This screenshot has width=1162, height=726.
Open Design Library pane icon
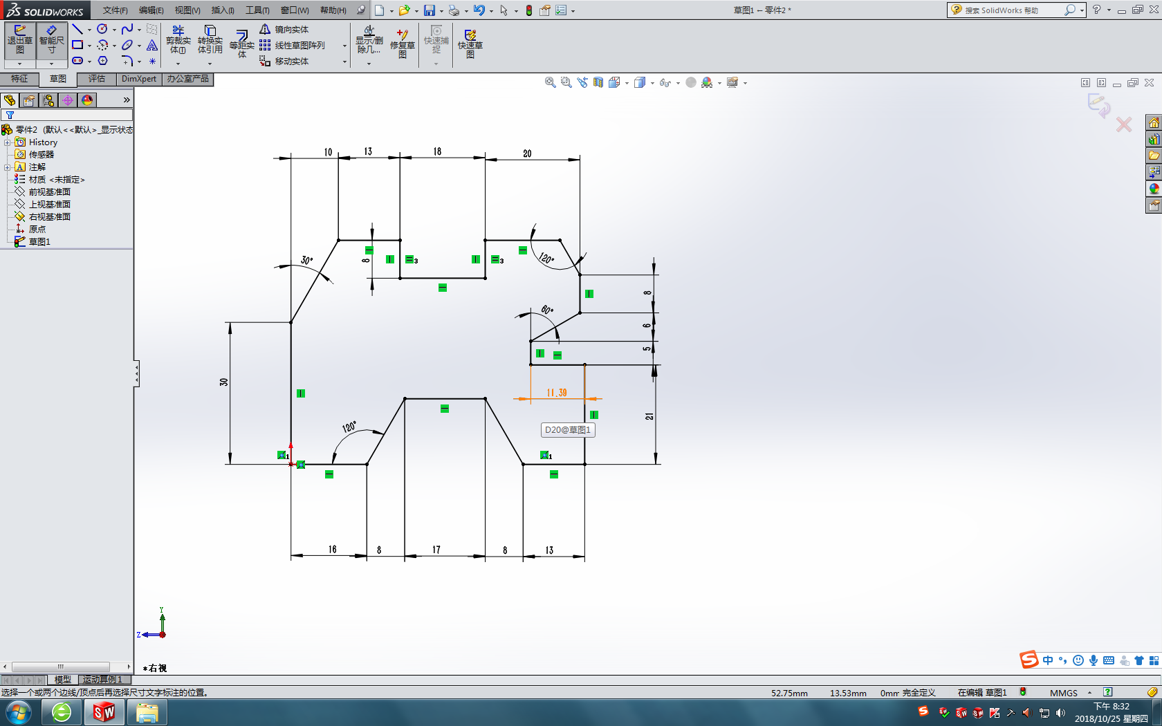coord(1154,139)
